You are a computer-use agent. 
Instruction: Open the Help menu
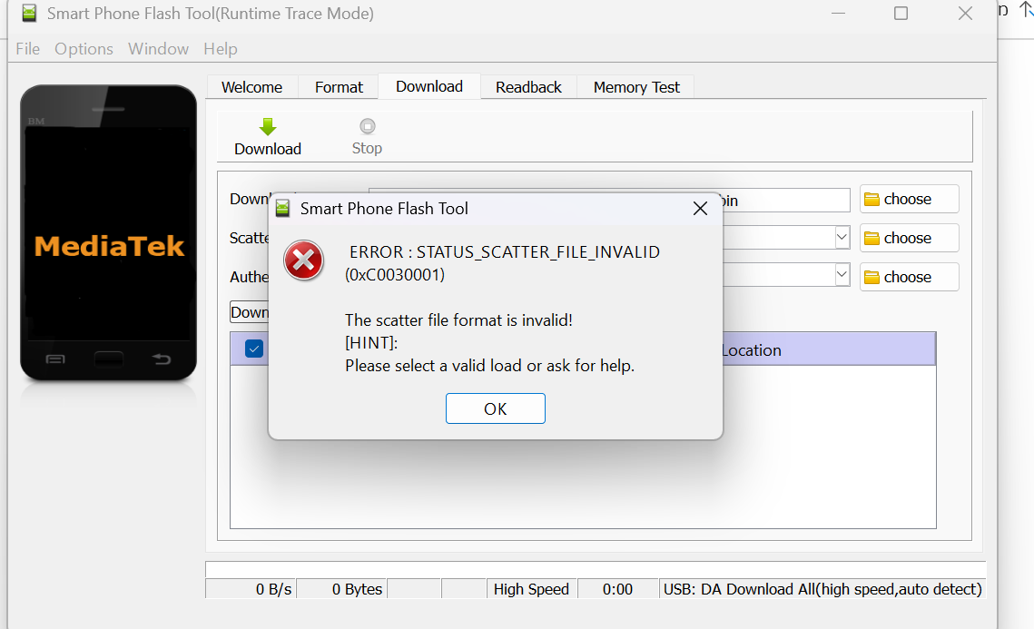coord(220,49)
